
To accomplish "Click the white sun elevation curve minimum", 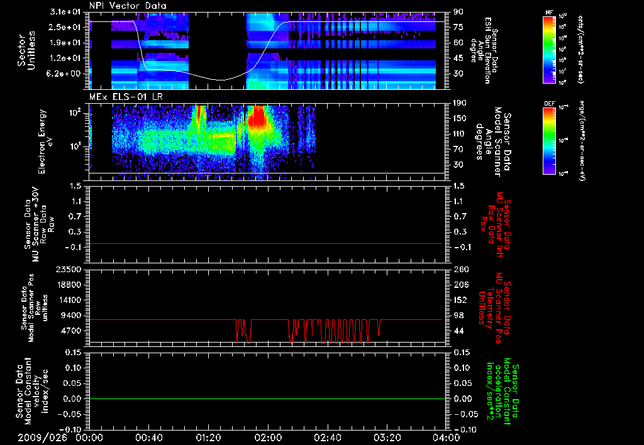I will pyautogui.click(x=222, y=80).
